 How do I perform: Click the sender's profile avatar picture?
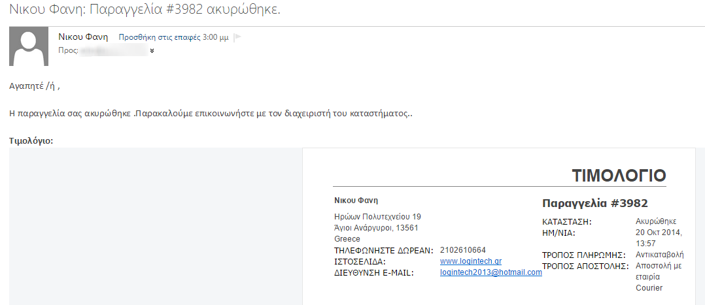(29, 46)
